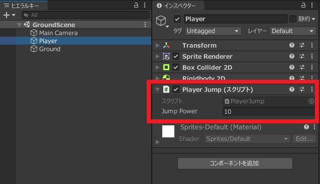The width and height of the screenshot is (320, 184).
Task: Open the Static flags dropdown arrow
Action: (x=313, y=19)
